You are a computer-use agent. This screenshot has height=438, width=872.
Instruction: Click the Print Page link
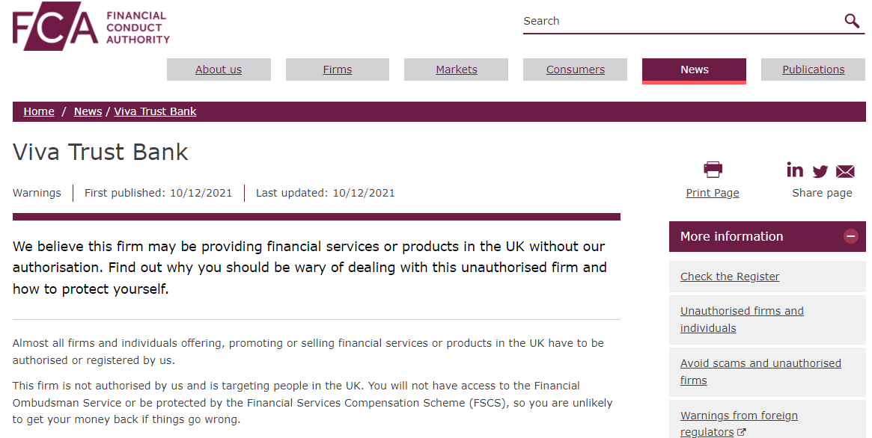713,193
